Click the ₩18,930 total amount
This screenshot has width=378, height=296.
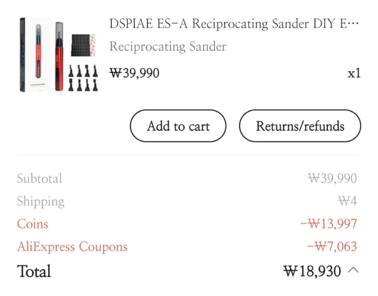[312, 271]
